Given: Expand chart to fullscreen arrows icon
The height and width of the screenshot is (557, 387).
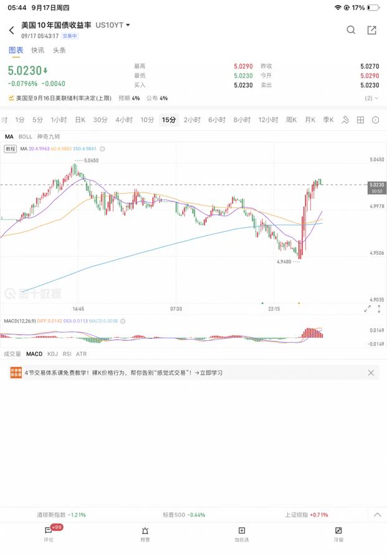Looking at the screenshot, I should (x=368, y=309).
